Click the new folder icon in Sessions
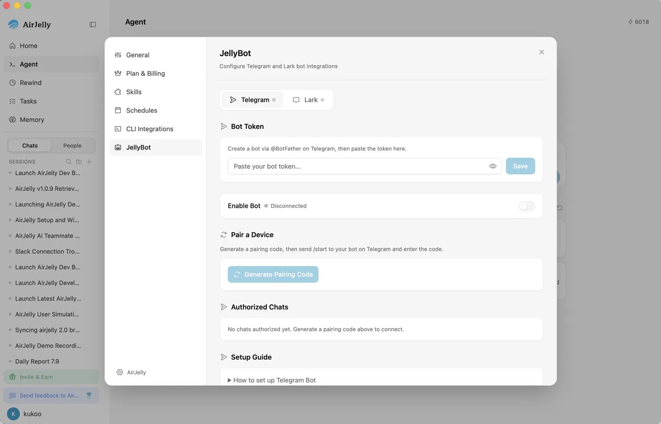The width and height of the screenshot is (661, 424). tap(79, 162)
